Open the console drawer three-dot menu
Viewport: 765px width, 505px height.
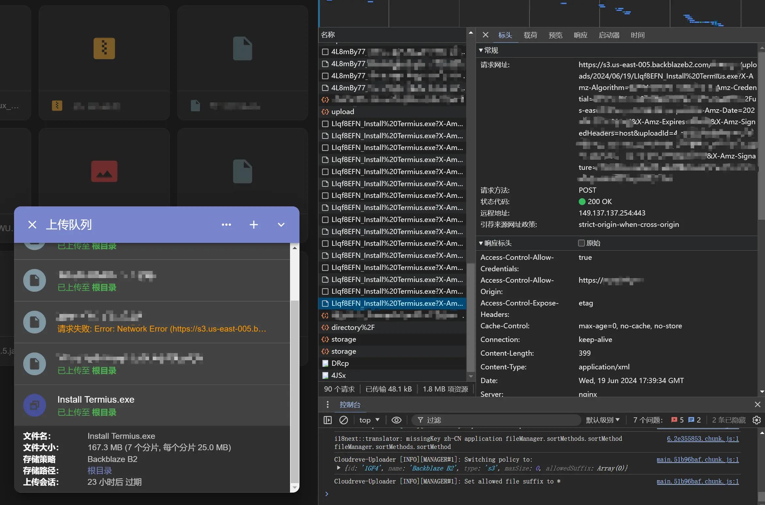tap(328, 405)
